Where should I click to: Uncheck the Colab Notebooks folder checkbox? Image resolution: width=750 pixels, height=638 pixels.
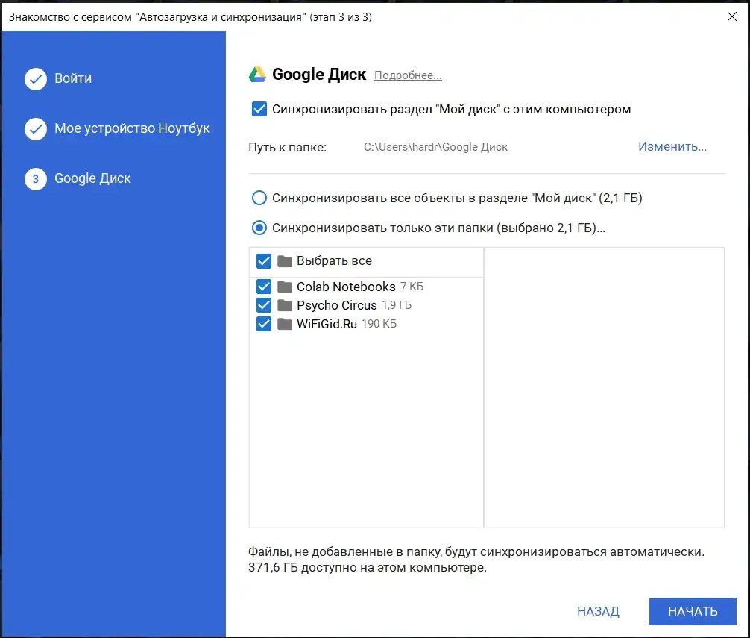click(x=264, y=287)
